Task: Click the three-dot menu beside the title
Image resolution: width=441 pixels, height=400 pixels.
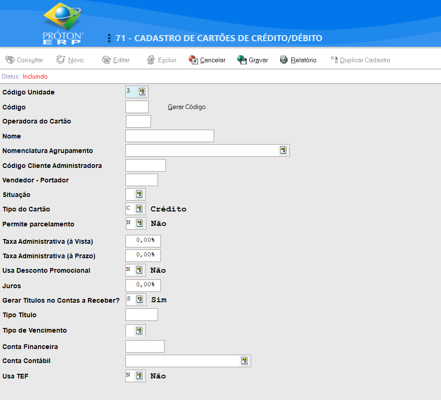Action: tap(109, 38)
